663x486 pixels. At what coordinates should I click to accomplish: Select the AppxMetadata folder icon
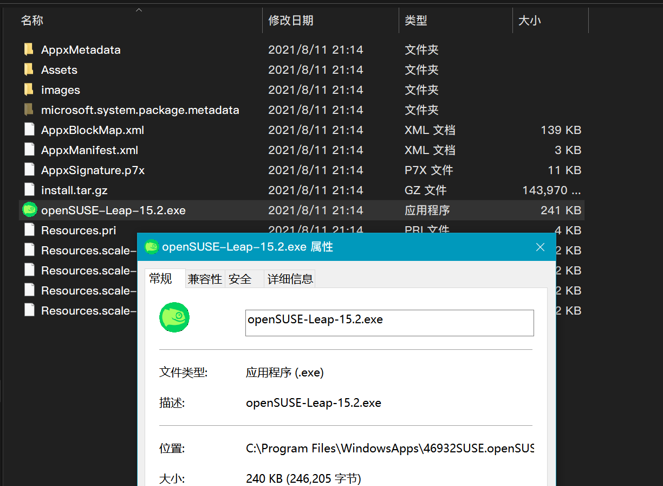(x=29, y=50)
